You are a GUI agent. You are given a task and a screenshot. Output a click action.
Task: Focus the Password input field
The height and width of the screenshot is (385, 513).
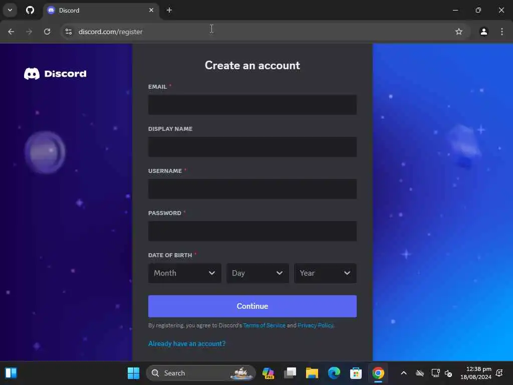point(252,231)
